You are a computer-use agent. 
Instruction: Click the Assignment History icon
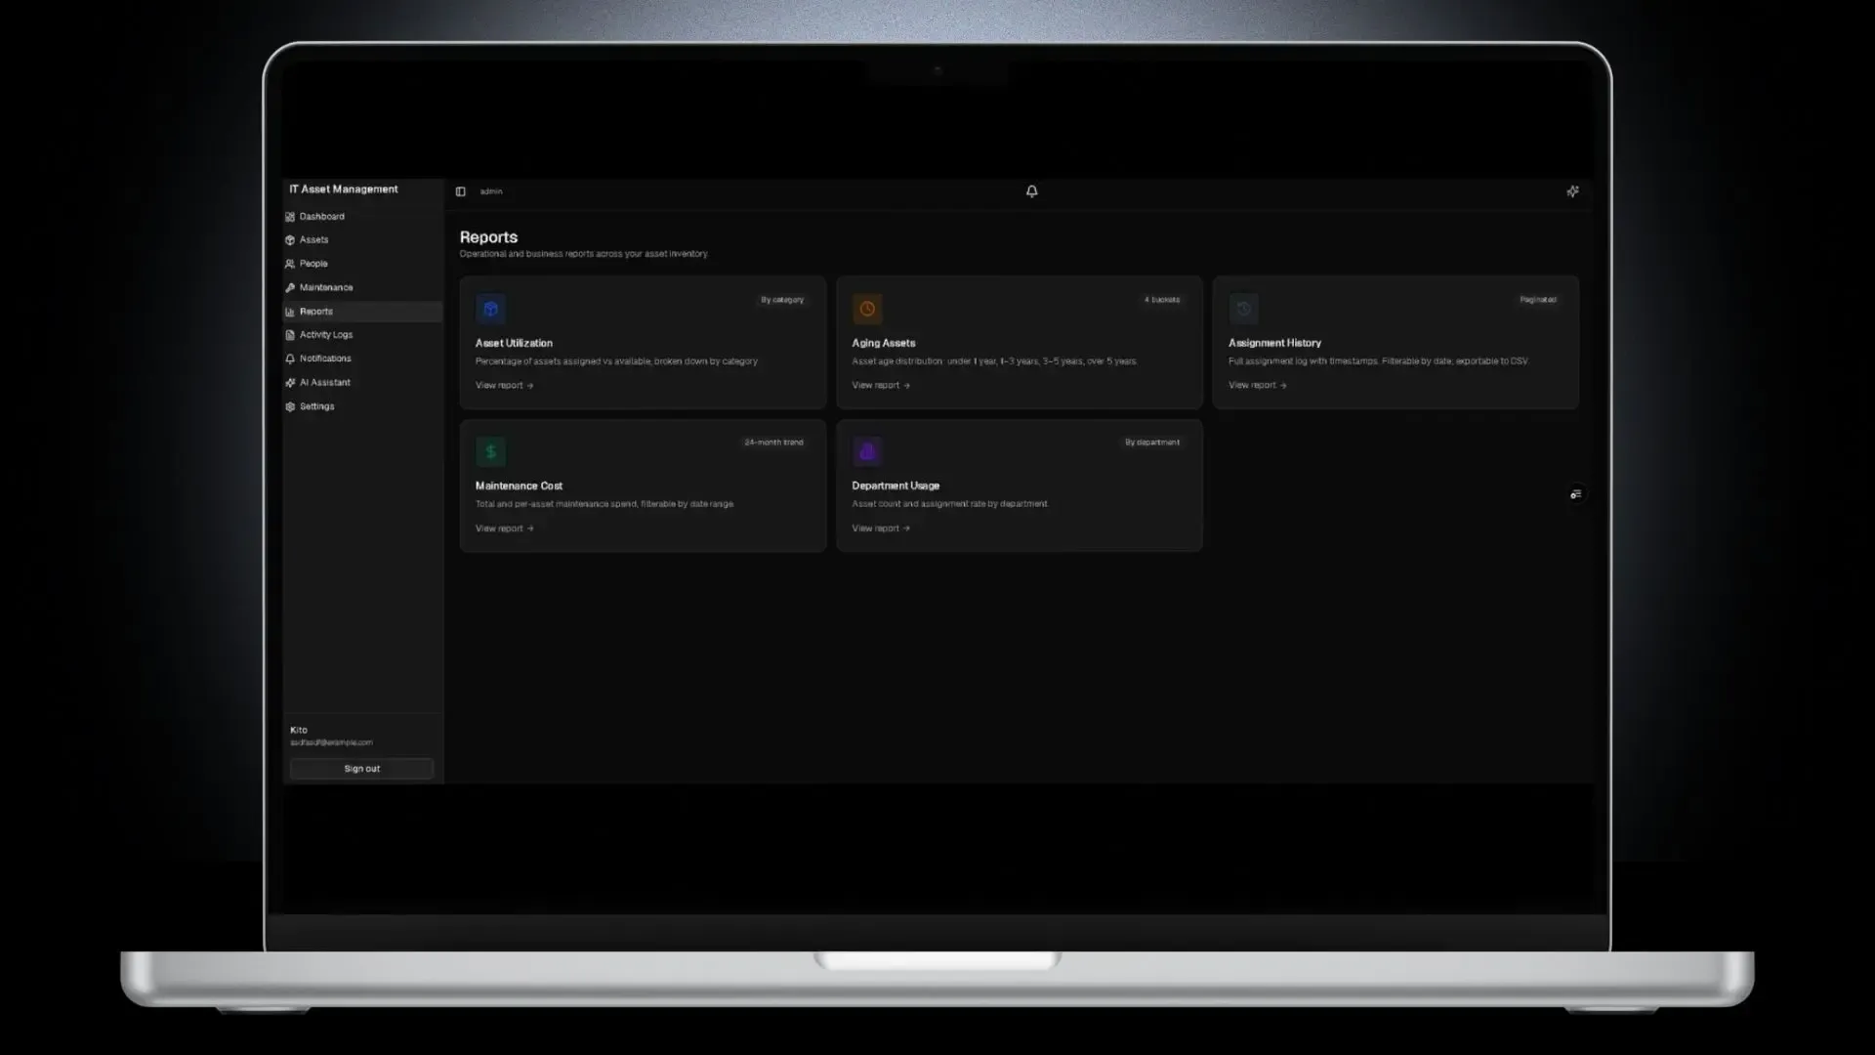pyautogui.click(x=1243, y=309)
